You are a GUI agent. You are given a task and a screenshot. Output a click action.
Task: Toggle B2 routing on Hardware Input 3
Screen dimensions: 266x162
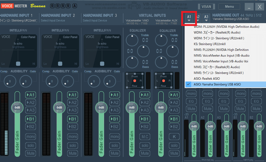point(115,127)
